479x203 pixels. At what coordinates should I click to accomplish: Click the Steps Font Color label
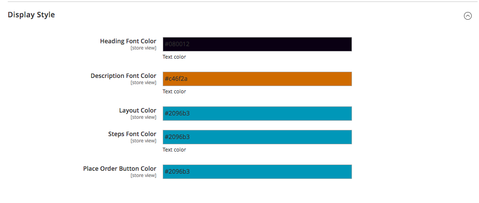pos(132,134)
